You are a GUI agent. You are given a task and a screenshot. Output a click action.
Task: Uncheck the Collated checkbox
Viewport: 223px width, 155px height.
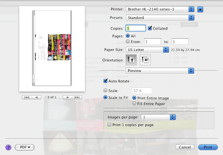coord(150,28)
